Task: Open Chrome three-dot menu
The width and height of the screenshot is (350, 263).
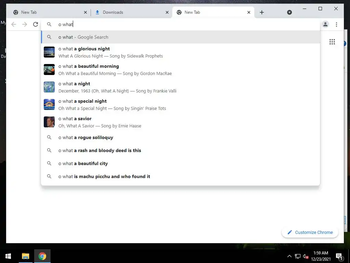Action: point(336,24)
